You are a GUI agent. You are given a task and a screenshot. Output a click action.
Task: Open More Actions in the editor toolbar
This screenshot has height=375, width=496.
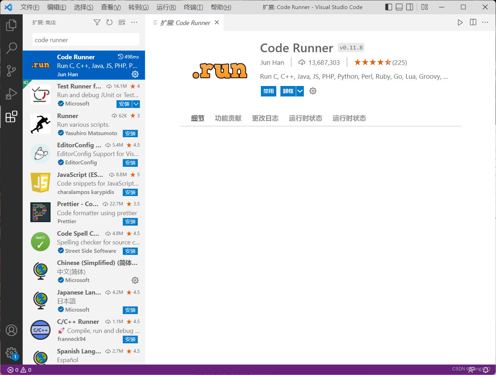(x=485, y=22)
